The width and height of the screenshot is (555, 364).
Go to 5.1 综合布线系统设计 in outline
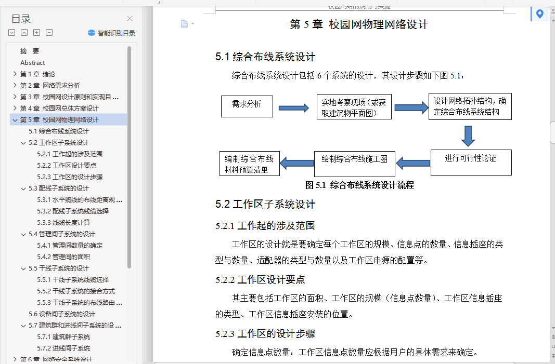59,131
